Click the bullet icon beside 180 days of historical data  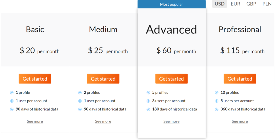coord(148,109)
